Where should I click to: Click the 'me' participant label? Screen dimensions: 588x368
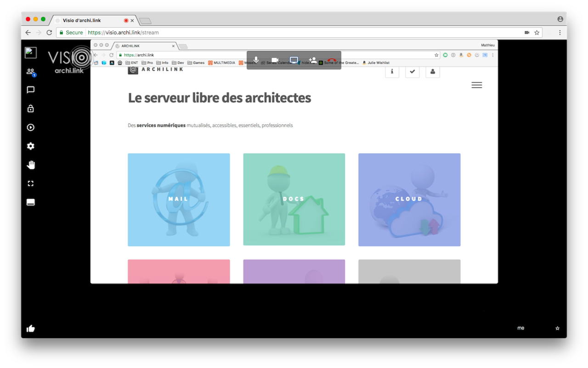pos(520,328)
